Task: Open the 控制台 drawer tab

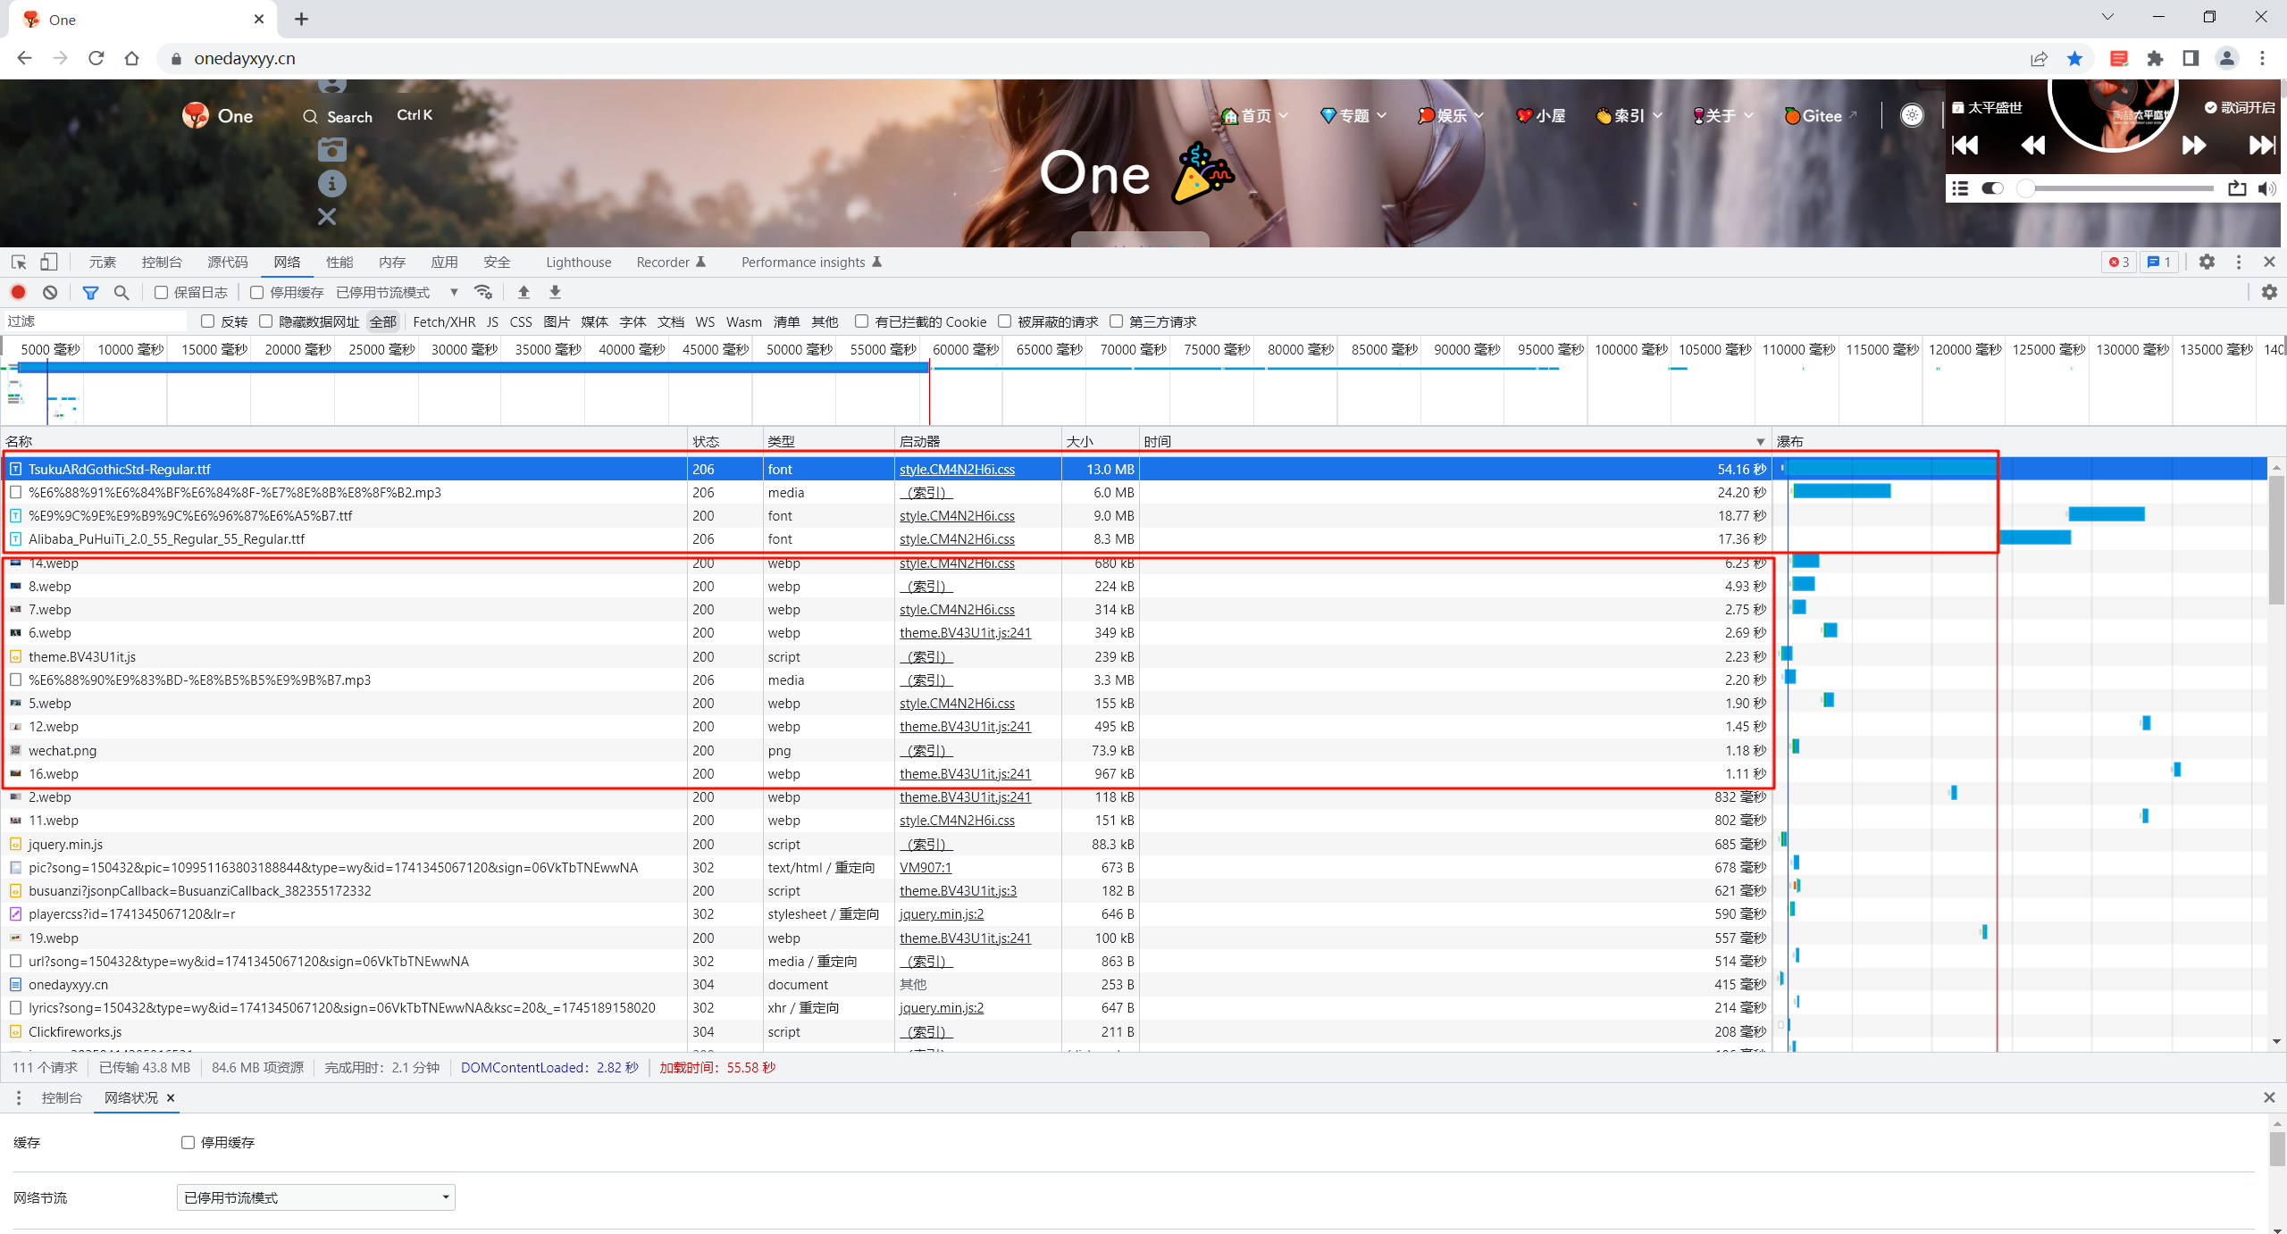Action: [62, 1097]
